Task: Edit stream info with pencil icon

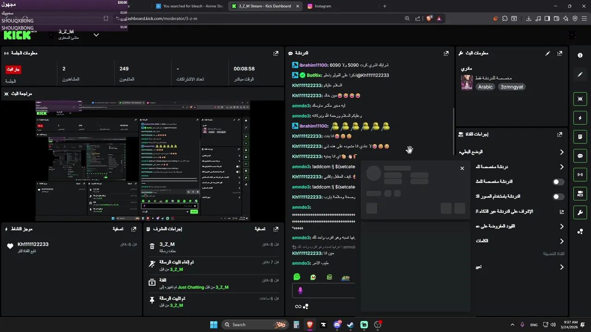Action: pos(548,53)
